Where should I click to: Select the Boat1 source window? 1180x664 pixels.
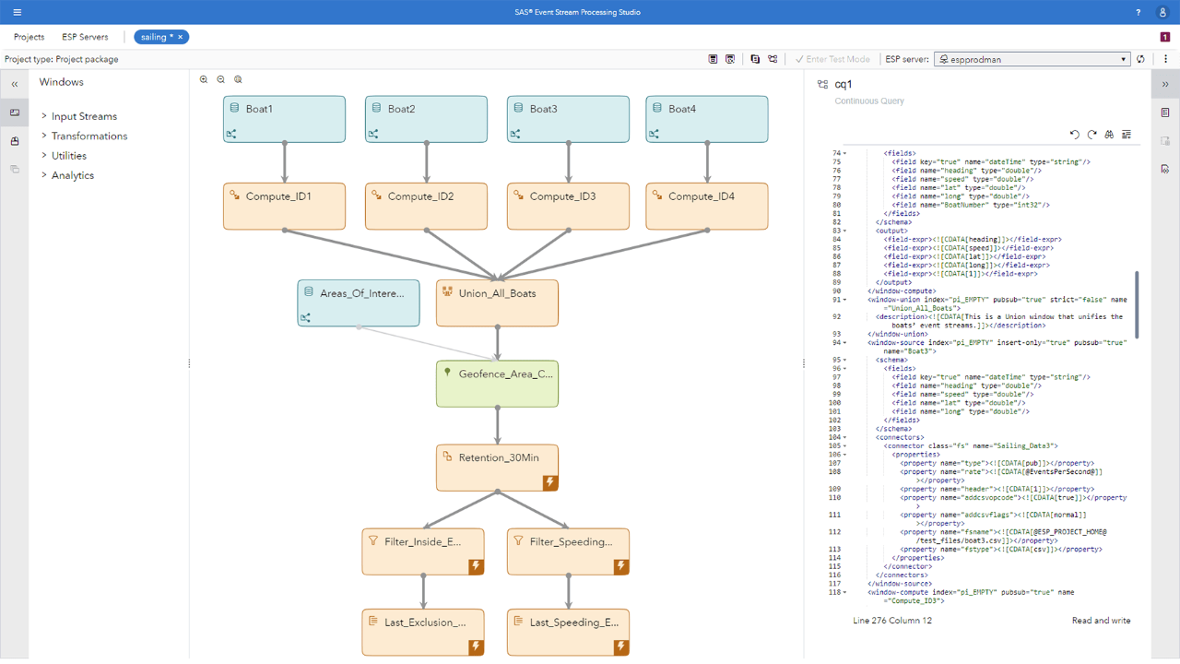pos(284,119)
